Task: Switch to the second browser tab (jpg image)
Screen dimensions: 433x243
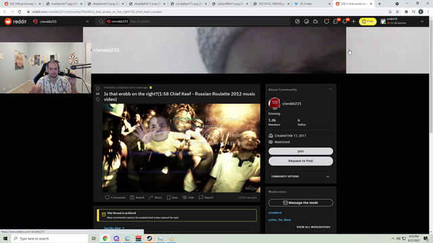Action: (x=64, y=4)
